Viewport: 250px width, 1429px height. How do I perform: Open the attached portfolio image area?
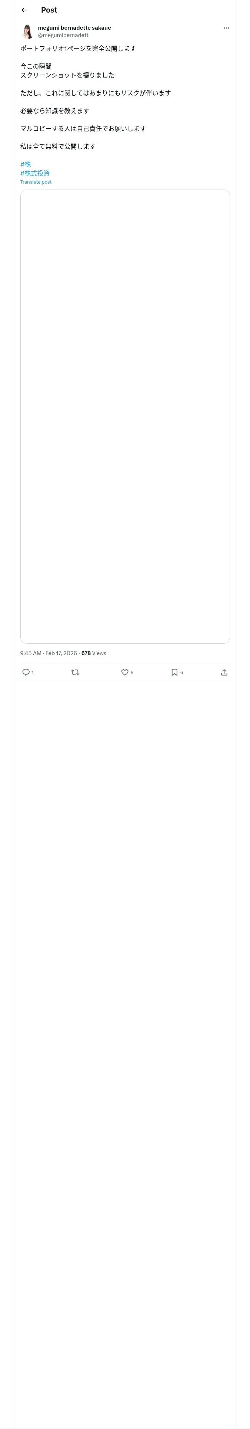[x=125, y=416]
